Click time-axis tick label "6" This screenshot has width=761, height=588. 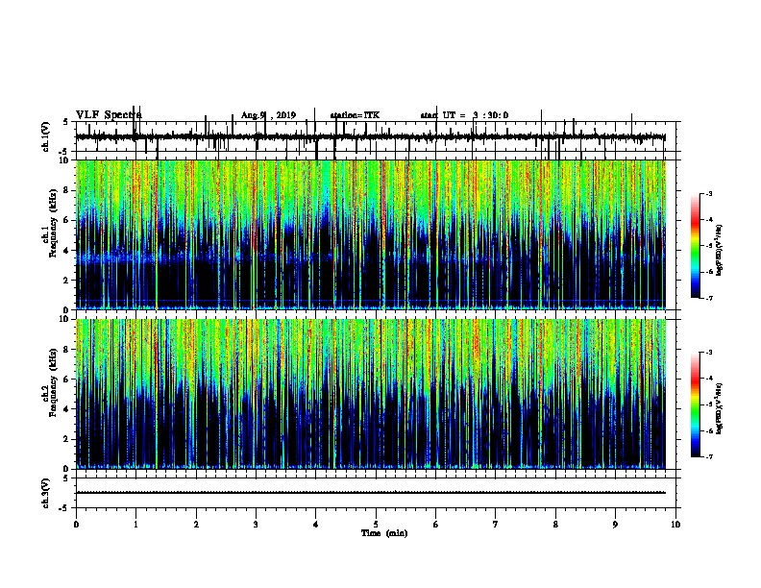click(435, 525)
